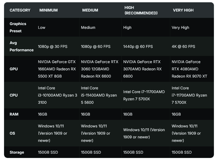
Task: Click the "1080p @ 30 FPS" cell
Action: pos(53,46)
